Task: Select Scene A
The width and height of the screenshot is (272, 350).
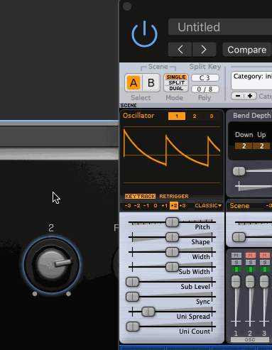Action: click(134, 83)
